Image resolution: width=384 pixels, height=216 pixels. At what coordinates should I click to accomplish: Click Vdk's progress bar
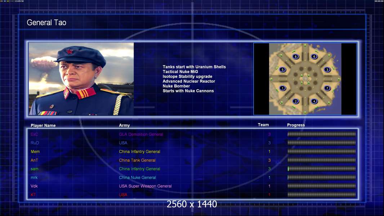pyautogui.click(x=322, y=186)
